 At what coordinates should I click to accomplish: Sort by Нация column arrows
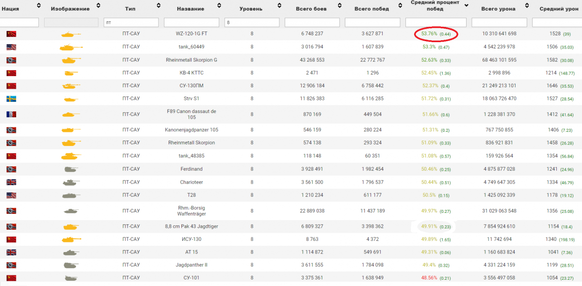click(x=38, y=6)
